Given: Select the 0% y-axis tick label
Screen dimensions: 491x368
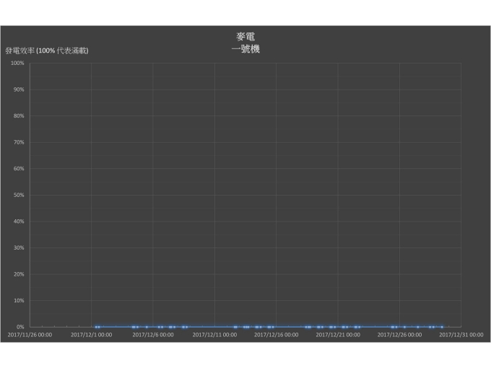Looking at the screenshot, I should 20,327.
